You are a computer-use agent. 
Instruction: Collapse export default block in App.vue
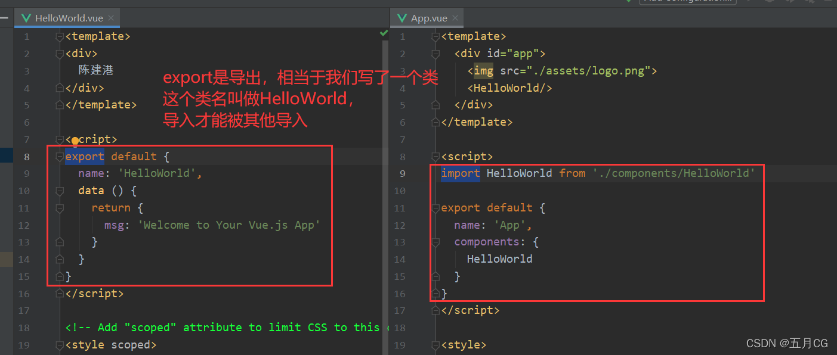click(x=435, y=208)
